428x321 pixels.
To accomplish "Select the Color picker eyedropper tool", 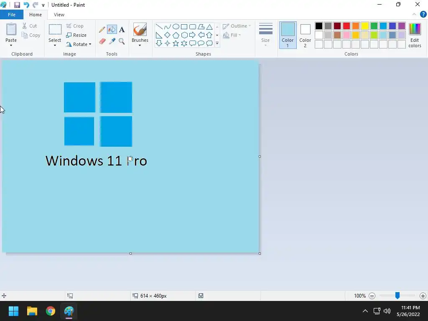I will tap(112, 41).
